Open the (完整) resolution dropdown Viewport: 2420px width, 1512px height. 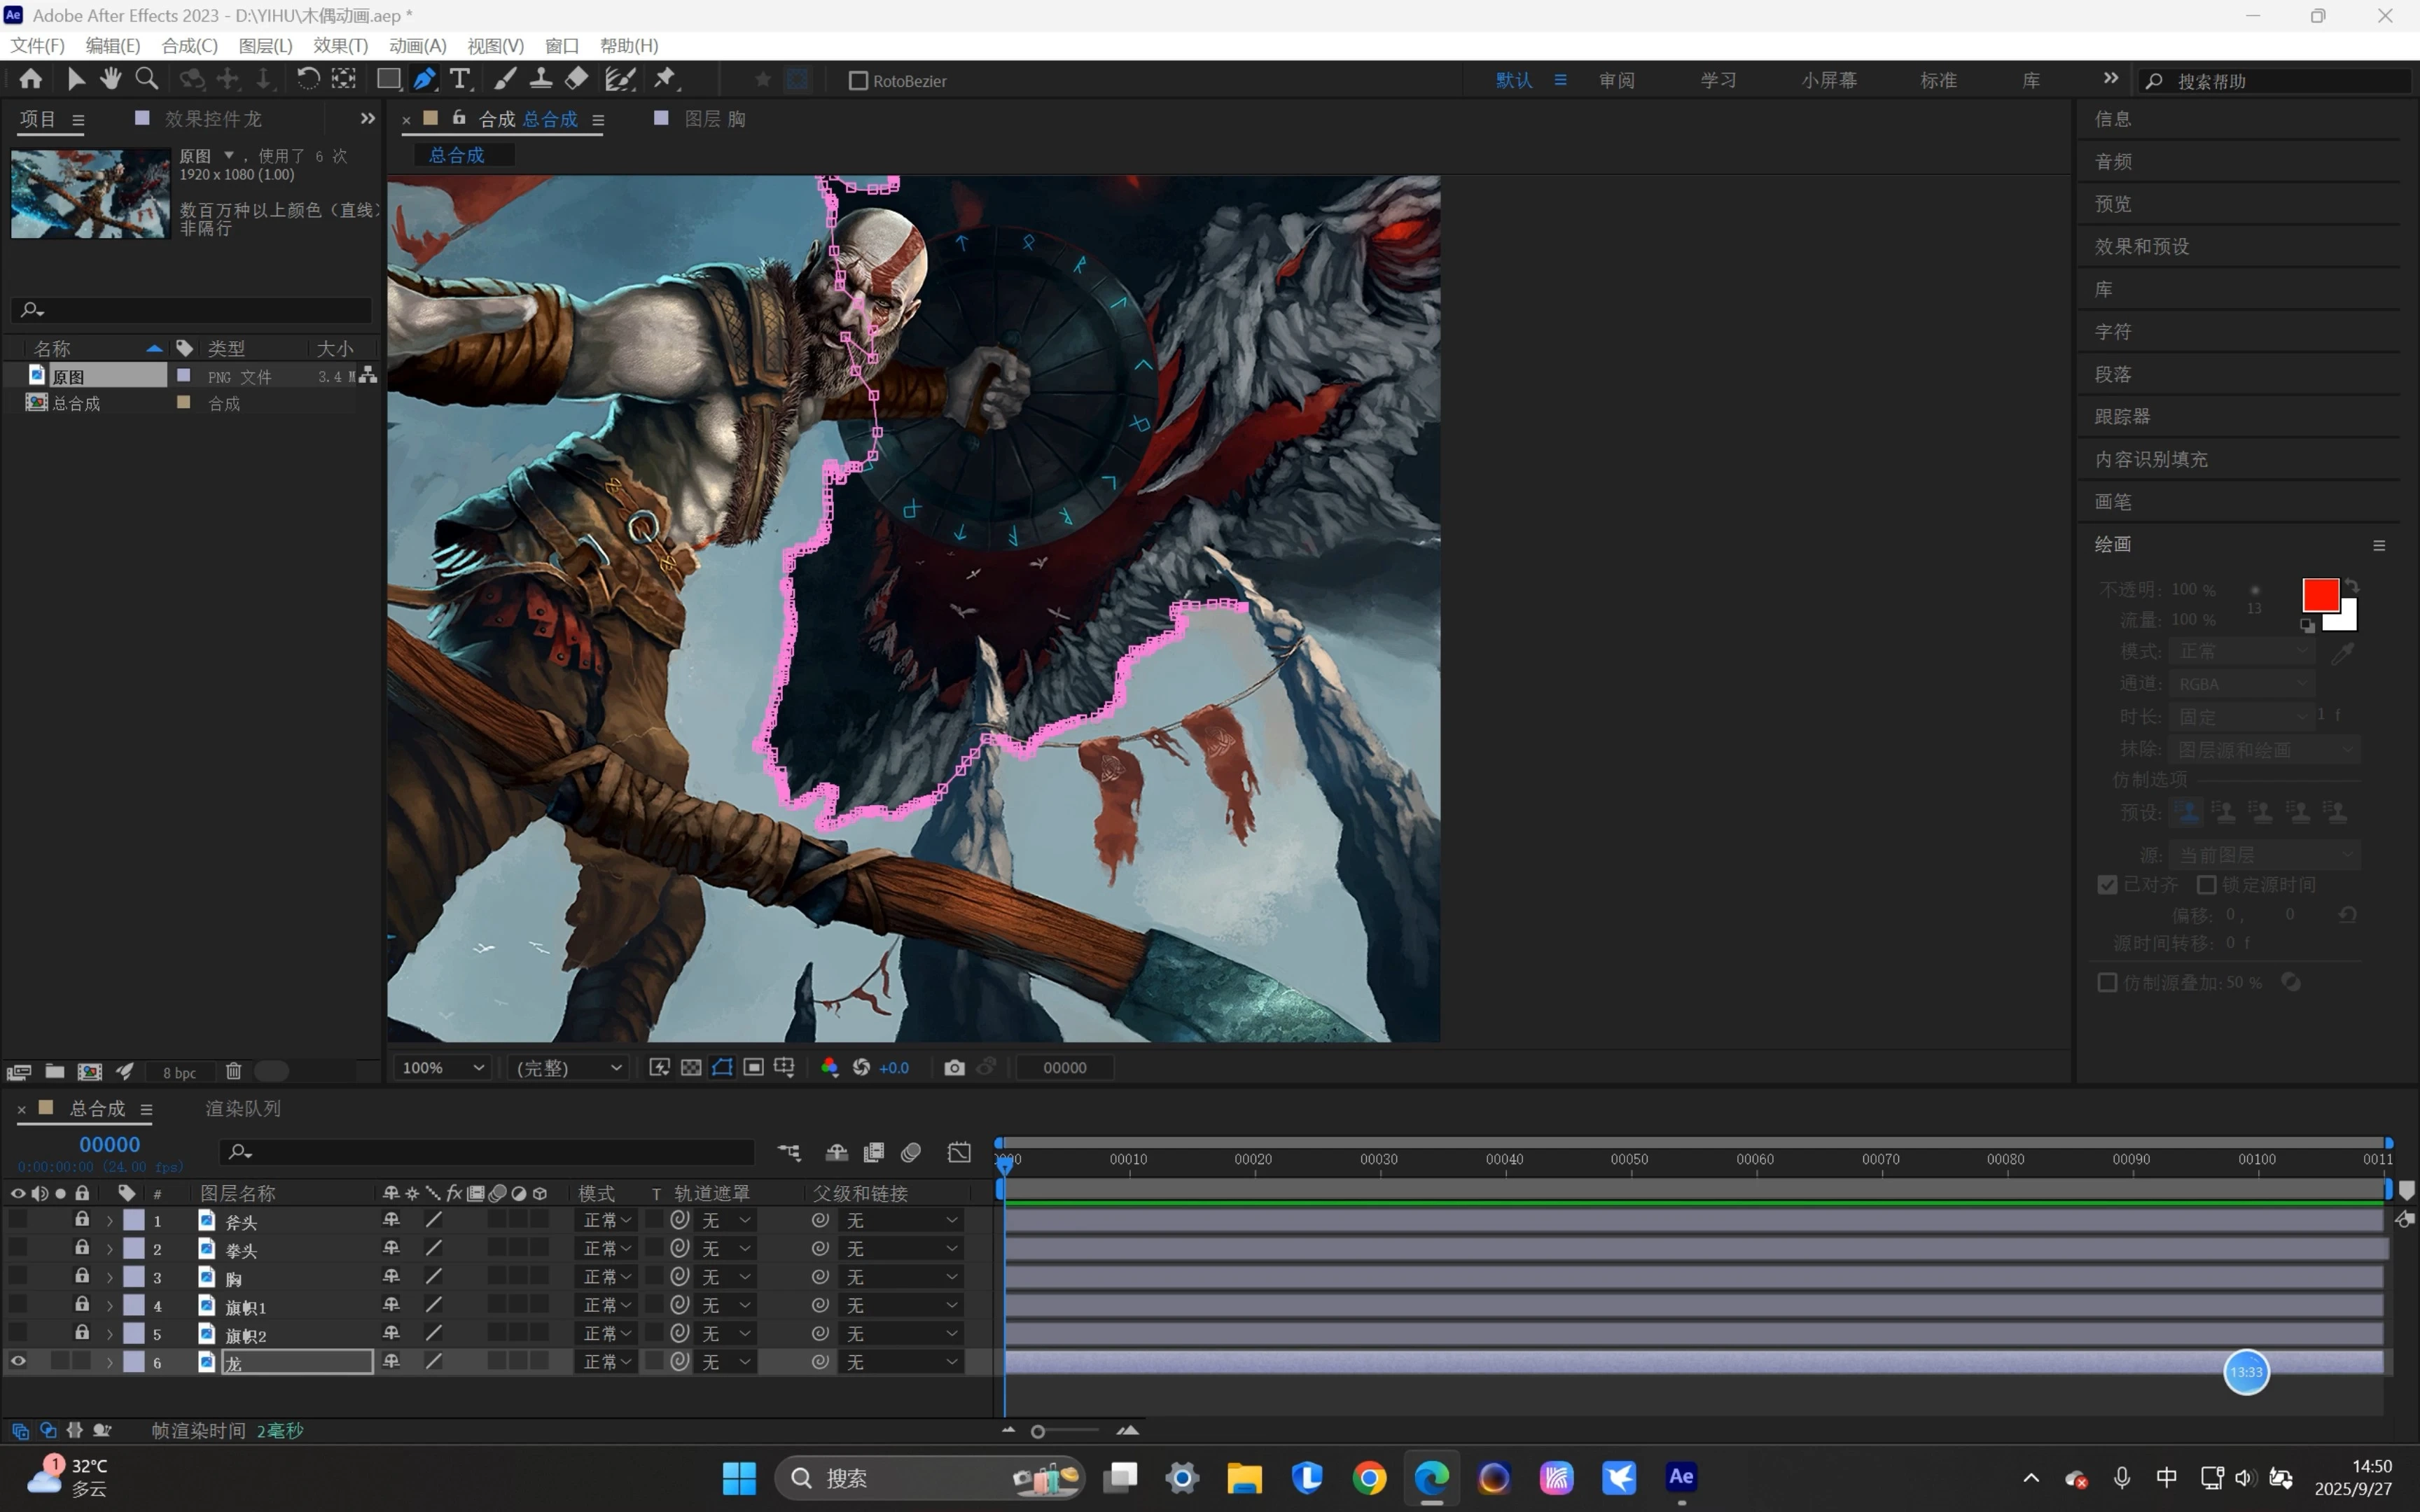569,1068
